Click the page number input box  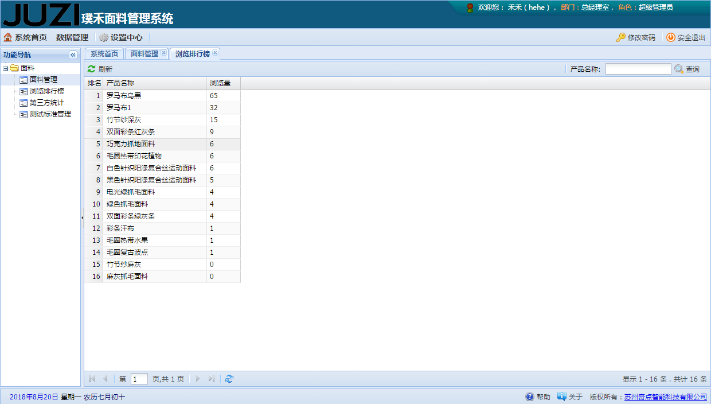point(139,379)
